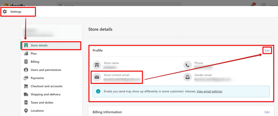Click the Settings gear icon
278x116 pixels.
(5, 12)
